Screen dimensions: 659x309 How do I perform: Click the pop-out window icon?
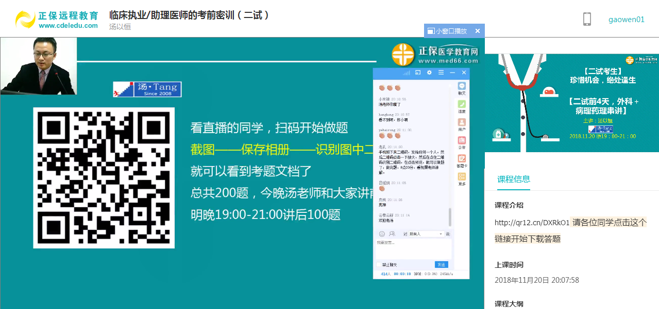pos(417,72)
